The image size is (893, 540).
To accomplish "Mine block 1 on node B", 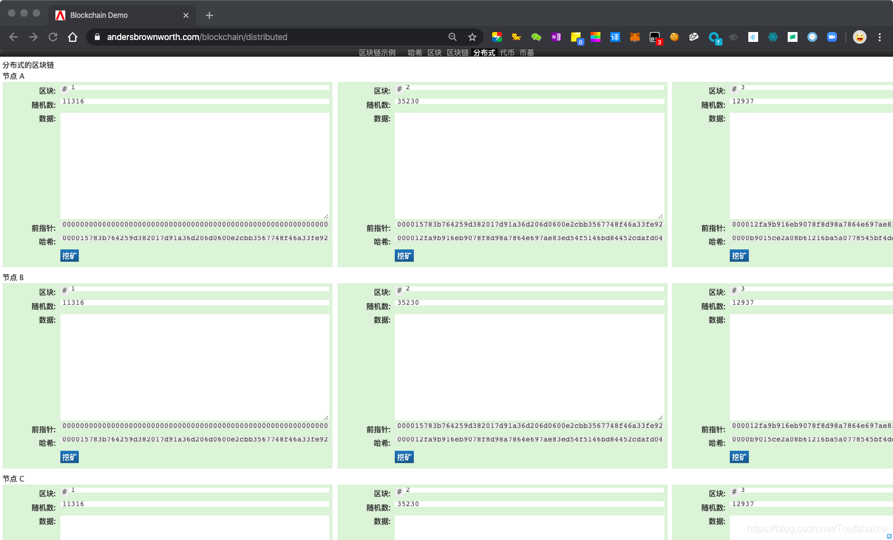I will click(70, 457).
